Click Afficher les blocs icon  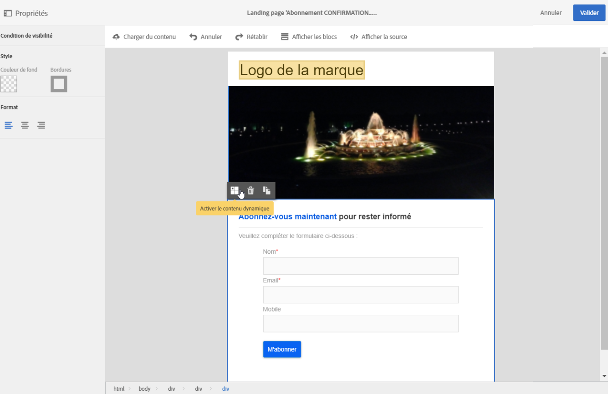point(285,37)
